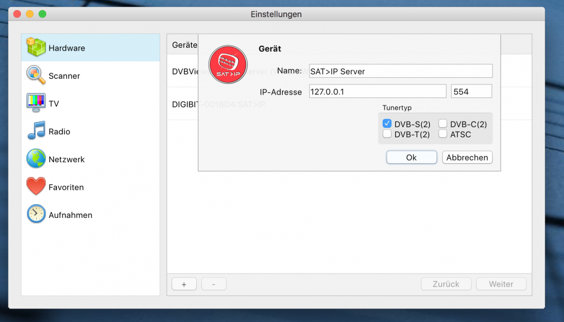This screenshot has width=564, height=322.
Task: Click the Radio music note icon
Action: [36, 131]
